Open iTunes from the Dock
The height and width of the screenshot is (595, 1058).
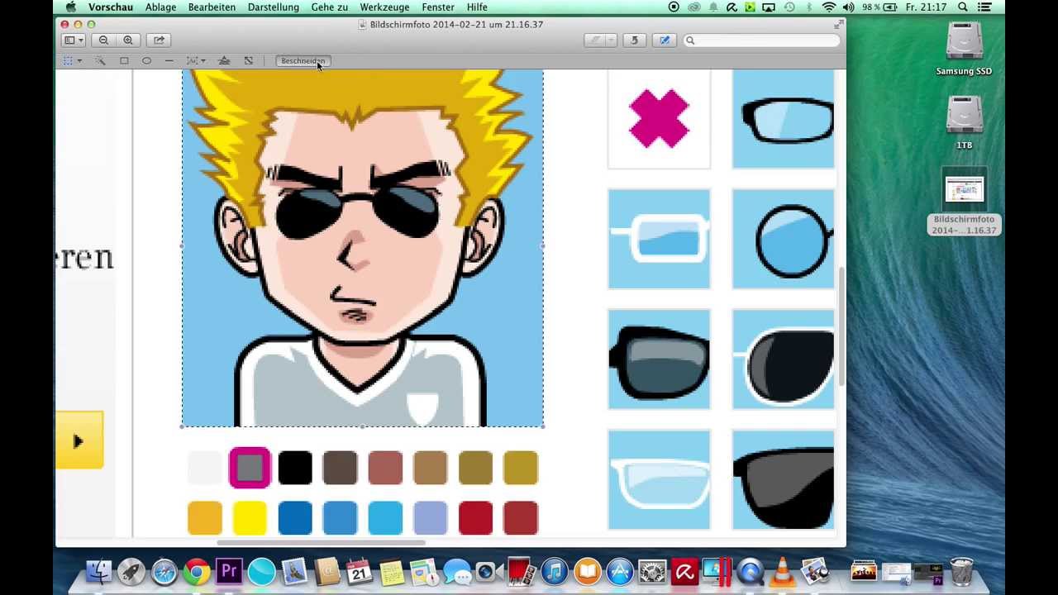(555, 572)
